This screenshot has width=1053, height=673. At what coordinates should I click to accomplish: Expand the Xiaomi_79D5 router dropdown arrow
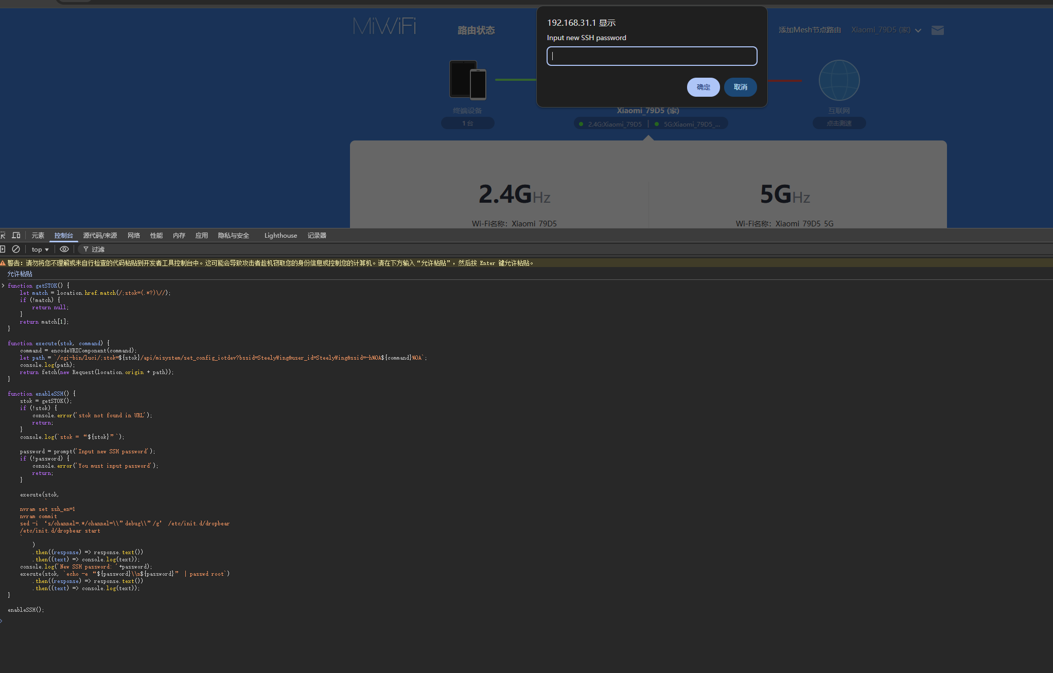click(x=918, y=30)
